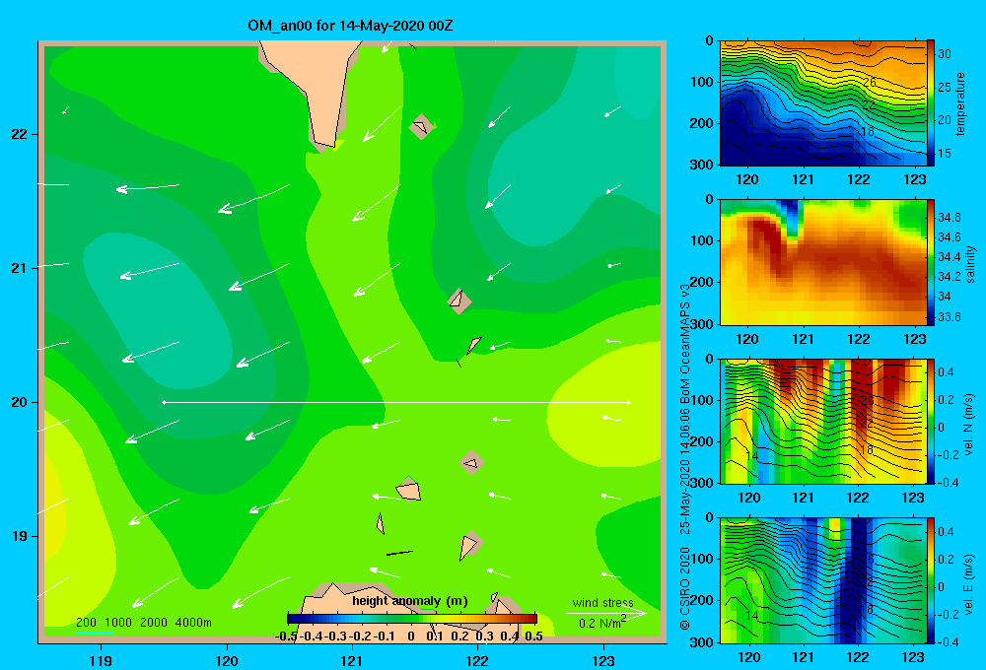Viewport: 986px width, 670px height.
Task: Click the "vel. N (m/s)" label
Action: (968, 425)
